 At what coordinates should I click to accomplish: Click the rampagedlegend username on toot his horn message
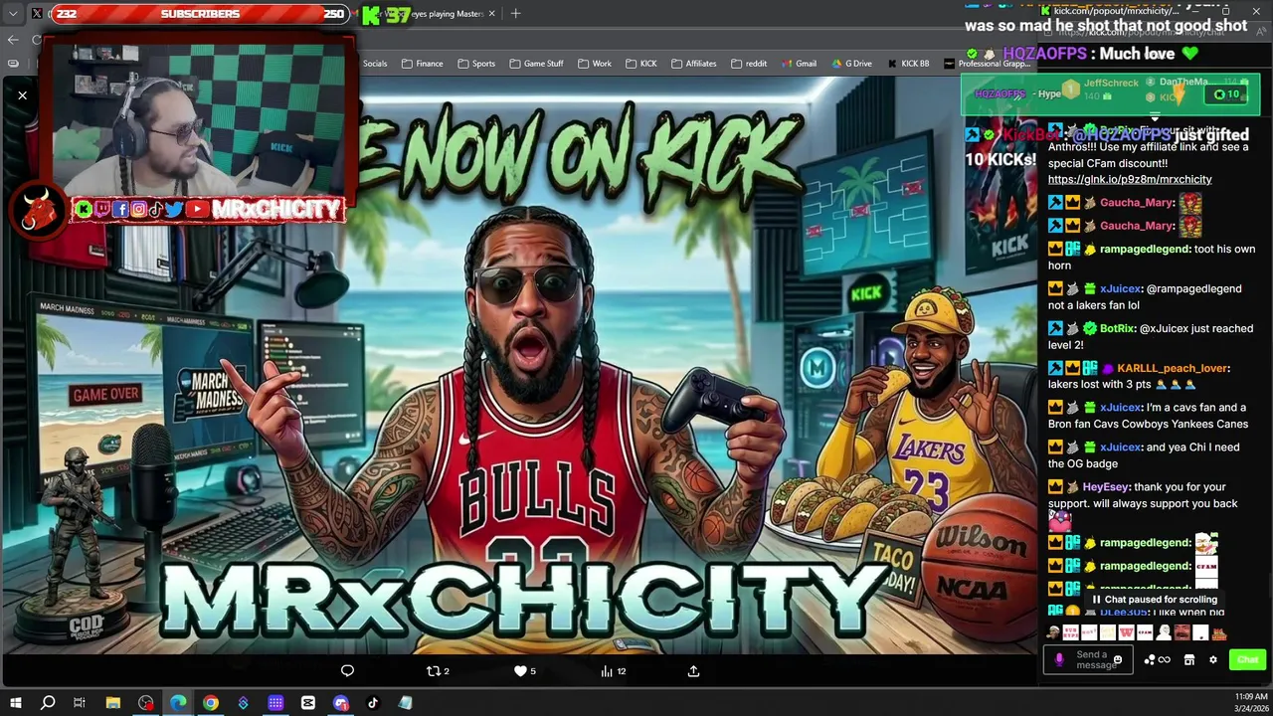tap(1145, 249)
